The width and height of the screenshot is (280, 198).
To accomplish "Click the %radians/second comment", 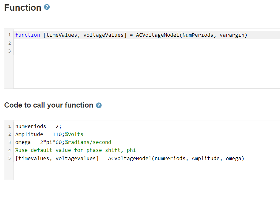I will [88, 142].
